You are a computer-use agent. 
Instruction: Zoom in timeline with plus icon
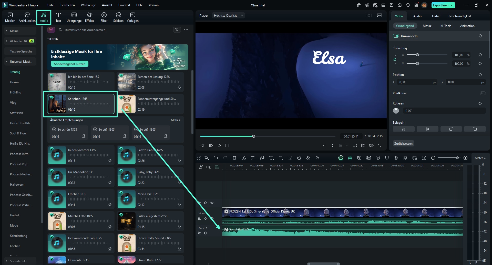point(466,158)
